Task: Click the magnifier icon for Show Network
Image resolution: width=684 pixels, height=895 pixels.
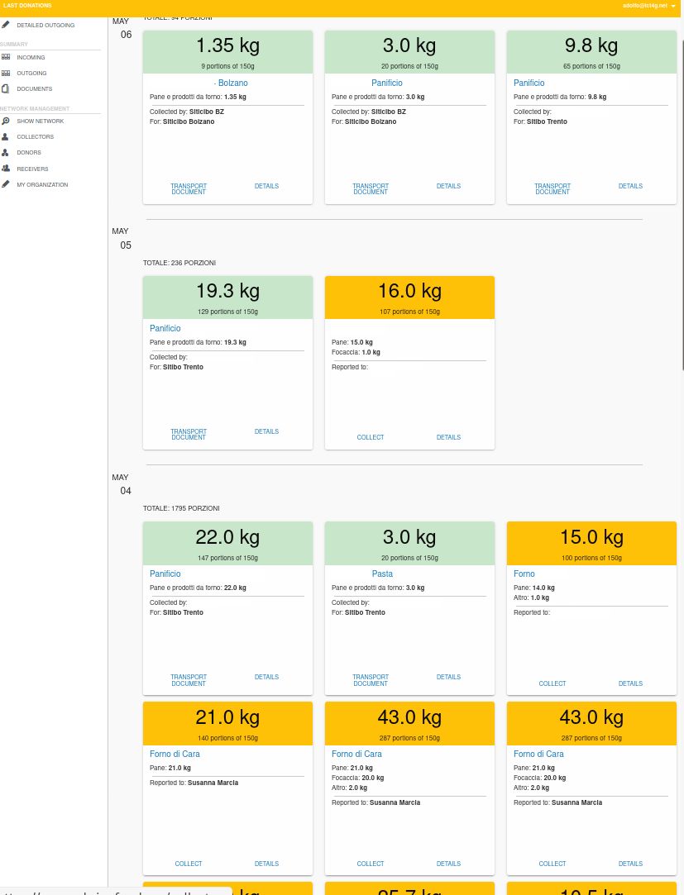Action: pyautogui.click(x=6, y=121)
